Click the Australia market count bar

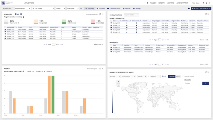(x=206, y=83)
